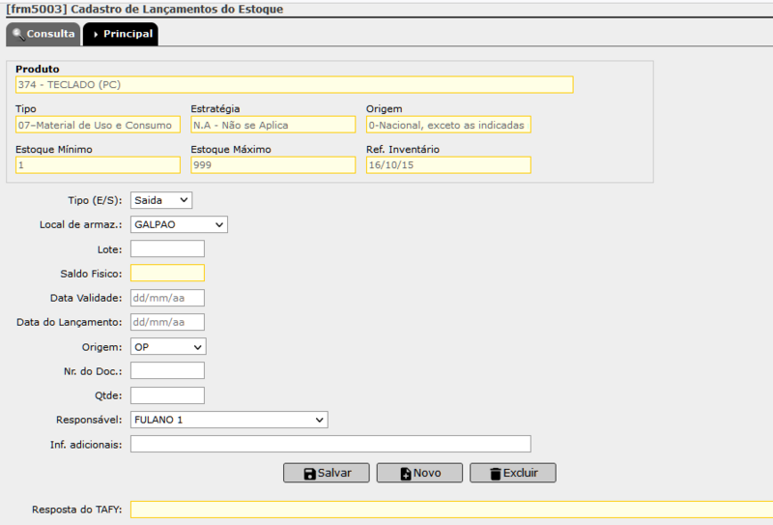Viewport: 773px width, 525px height.
Task: Click the Nr. do Doc. input
Action: (167, 371)
